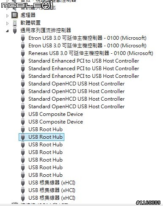Expand the 軟體裝置 category
Screen dimensions: 163x206
pos(7,23)
